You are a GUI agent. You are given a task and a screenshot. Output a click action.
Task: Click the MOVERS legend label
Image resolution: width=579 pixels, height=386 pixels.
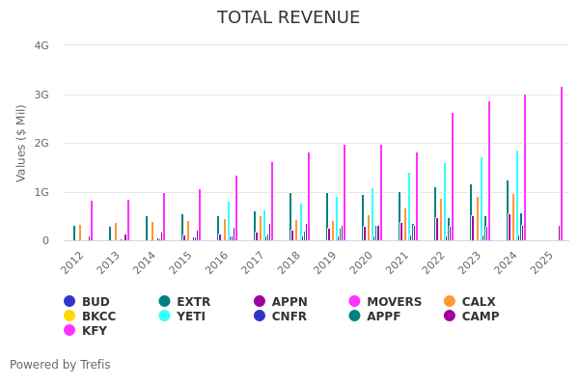(394, 302)
